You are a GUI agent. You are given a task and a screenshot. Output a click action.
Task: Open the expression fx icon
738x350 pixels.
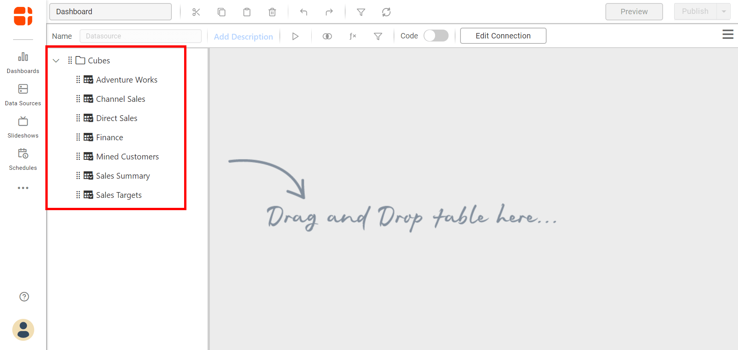tap(352, 36)
